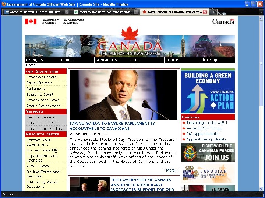Open the tab list dropdown arrow
Screen dimensions: 265x198
(261, 12)
